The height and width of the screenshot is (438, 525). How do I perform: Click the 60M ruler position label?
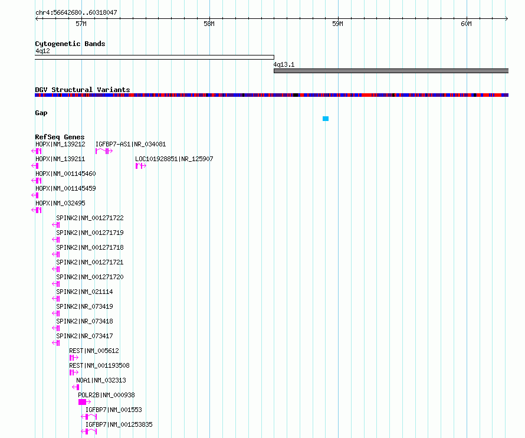pyautogui.click(x=467, y=24)
